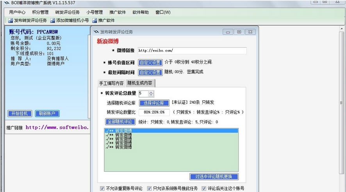Viewport: 346px width, 192px height.
Task: Click the 全部随机评论 button
Action: click(x=120, y=122)
